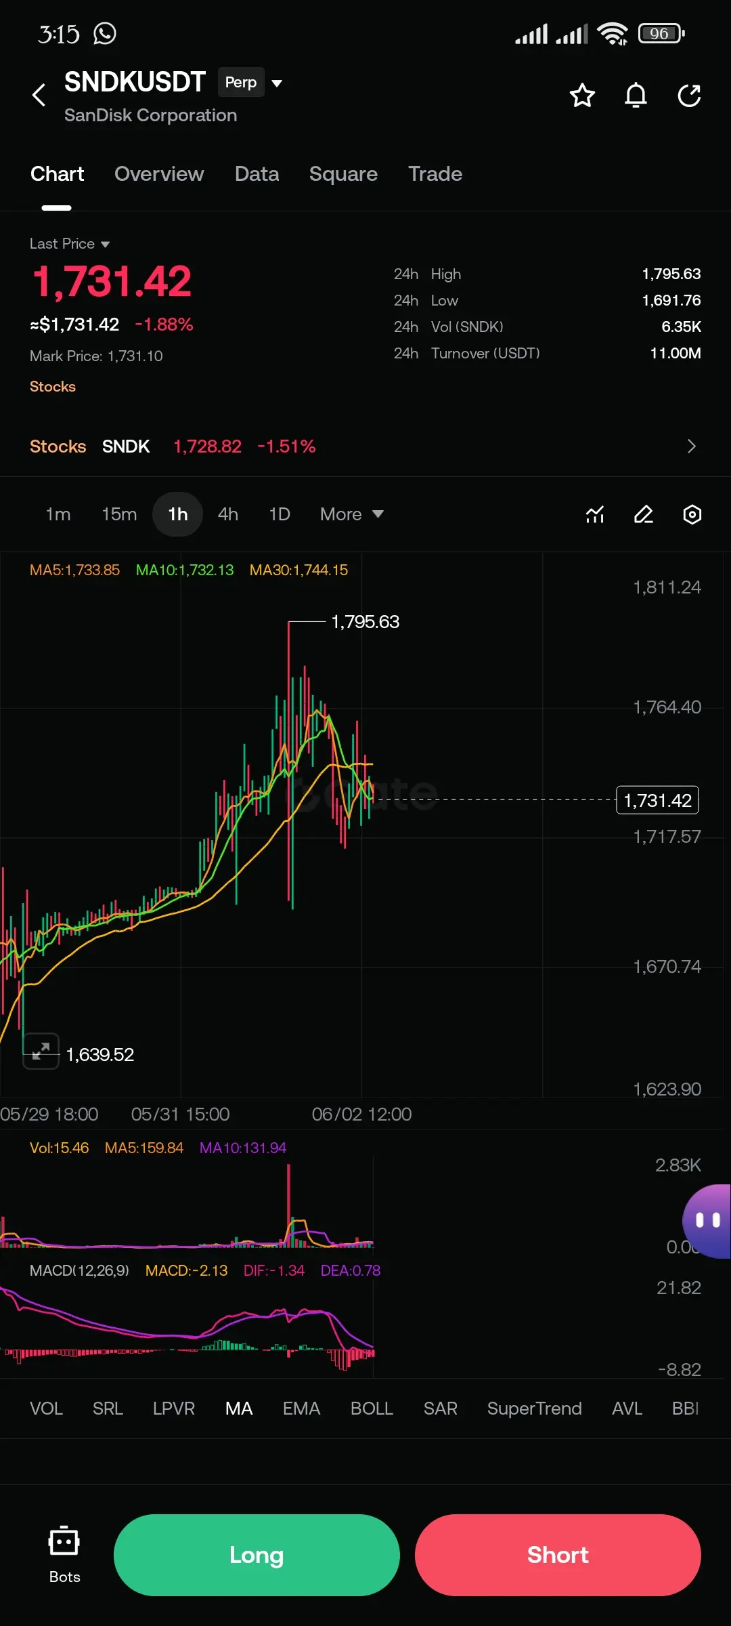Toggle the BBI indicator
The image size is (731, 1626).
(685, 1409)
